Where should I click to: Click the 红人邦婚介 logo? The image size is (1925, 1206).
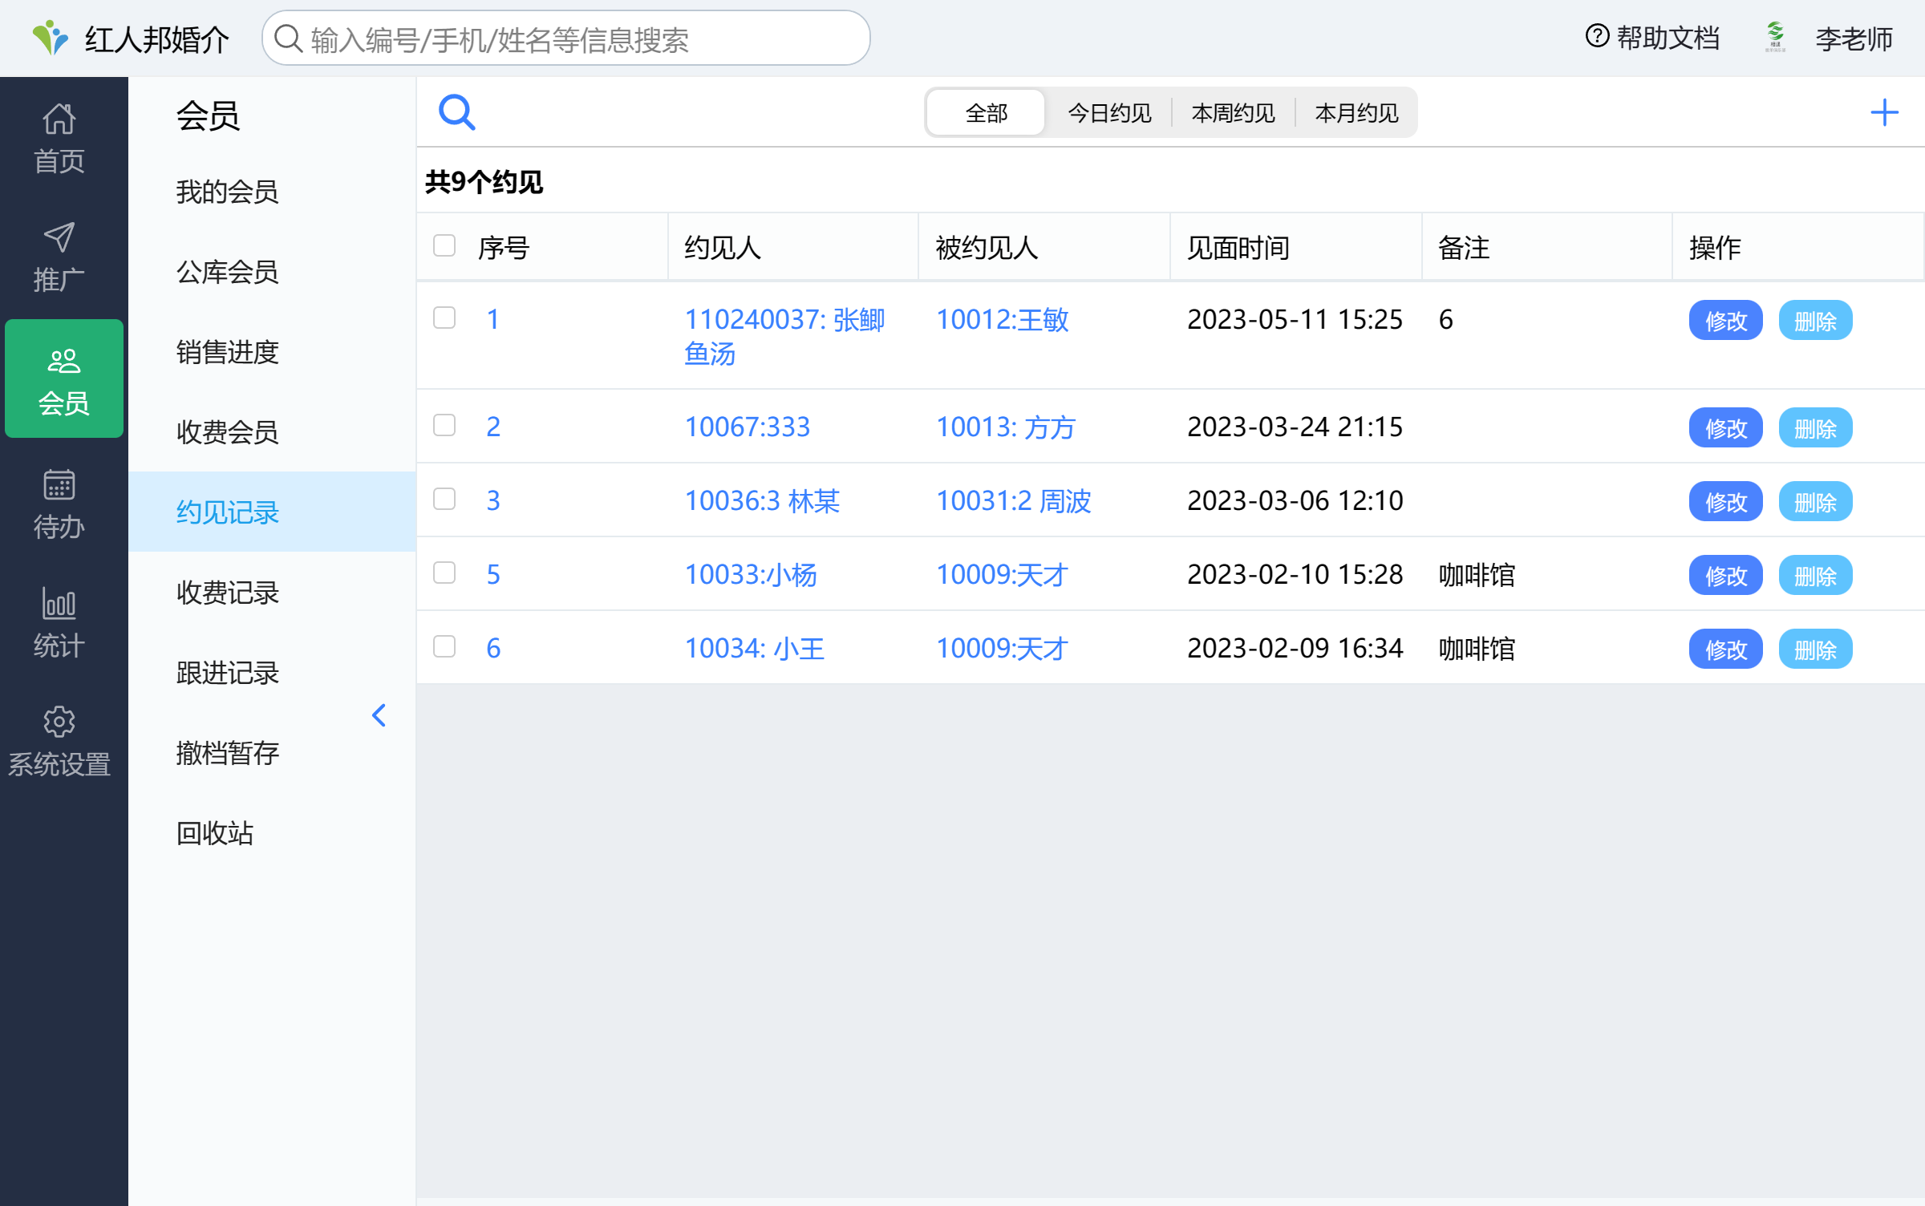click(131, 38)
